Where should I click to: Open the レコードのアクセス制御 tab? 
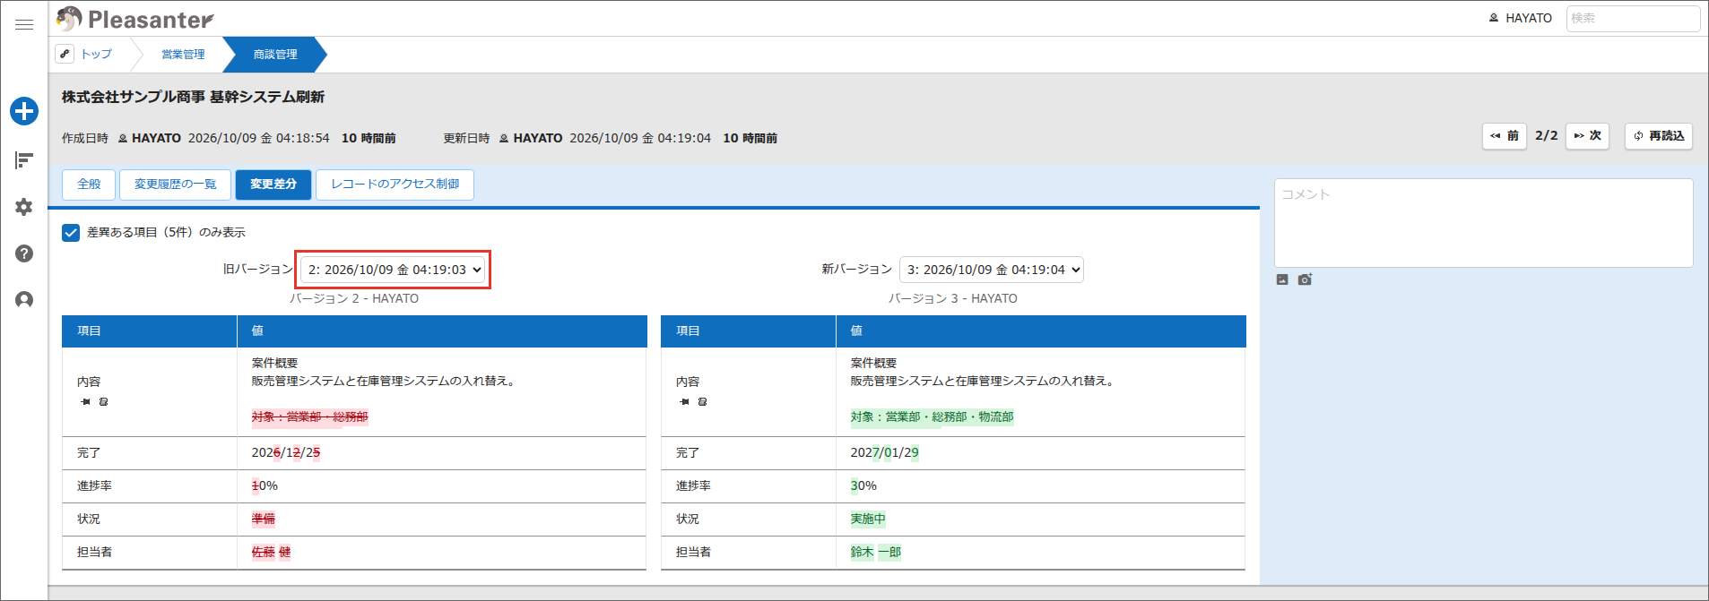[395, 185]
